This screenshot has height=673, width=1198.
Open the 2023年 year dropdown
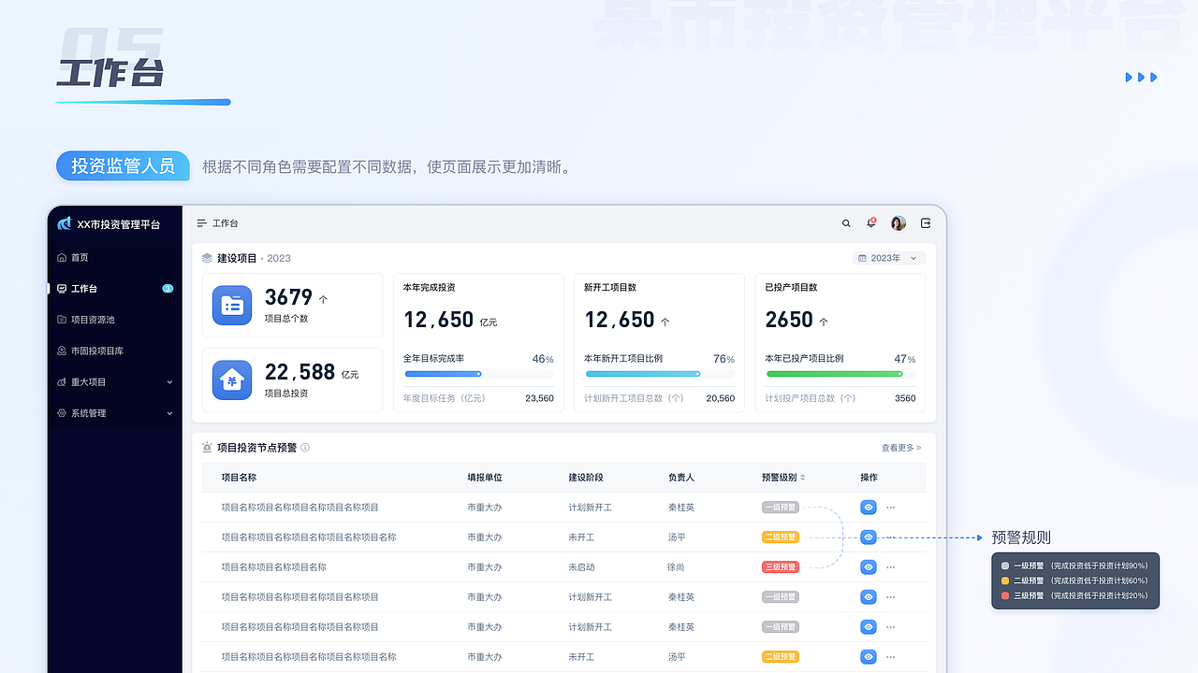pyautogui.click(x=889, y=258)
